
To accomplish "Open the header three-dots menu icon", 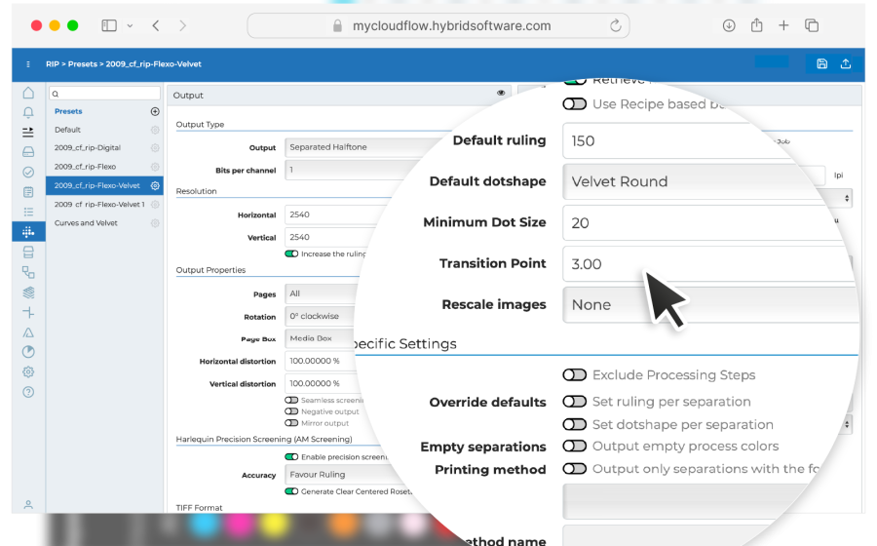I will click(28, 64).
